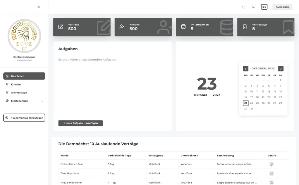Collapse sidebar with the hamburger menu icon

(x=39, y=7)
